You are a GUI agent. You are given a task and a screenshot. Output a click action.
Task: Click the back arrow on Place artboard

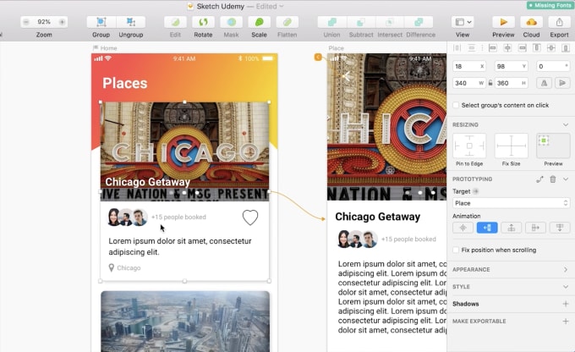pos(346,76)
